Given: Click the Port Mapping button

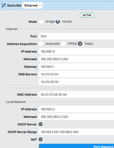Looking at the screenshot, I should pos(76,146).
